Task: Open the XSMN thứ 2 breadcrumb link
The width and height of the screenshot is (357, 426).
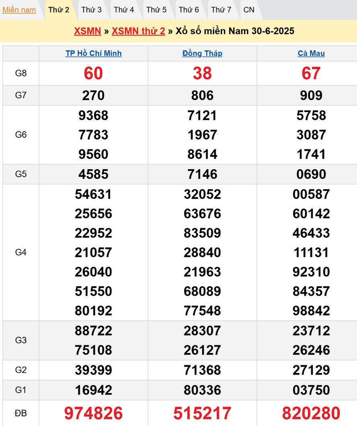Action: point(138,31)
